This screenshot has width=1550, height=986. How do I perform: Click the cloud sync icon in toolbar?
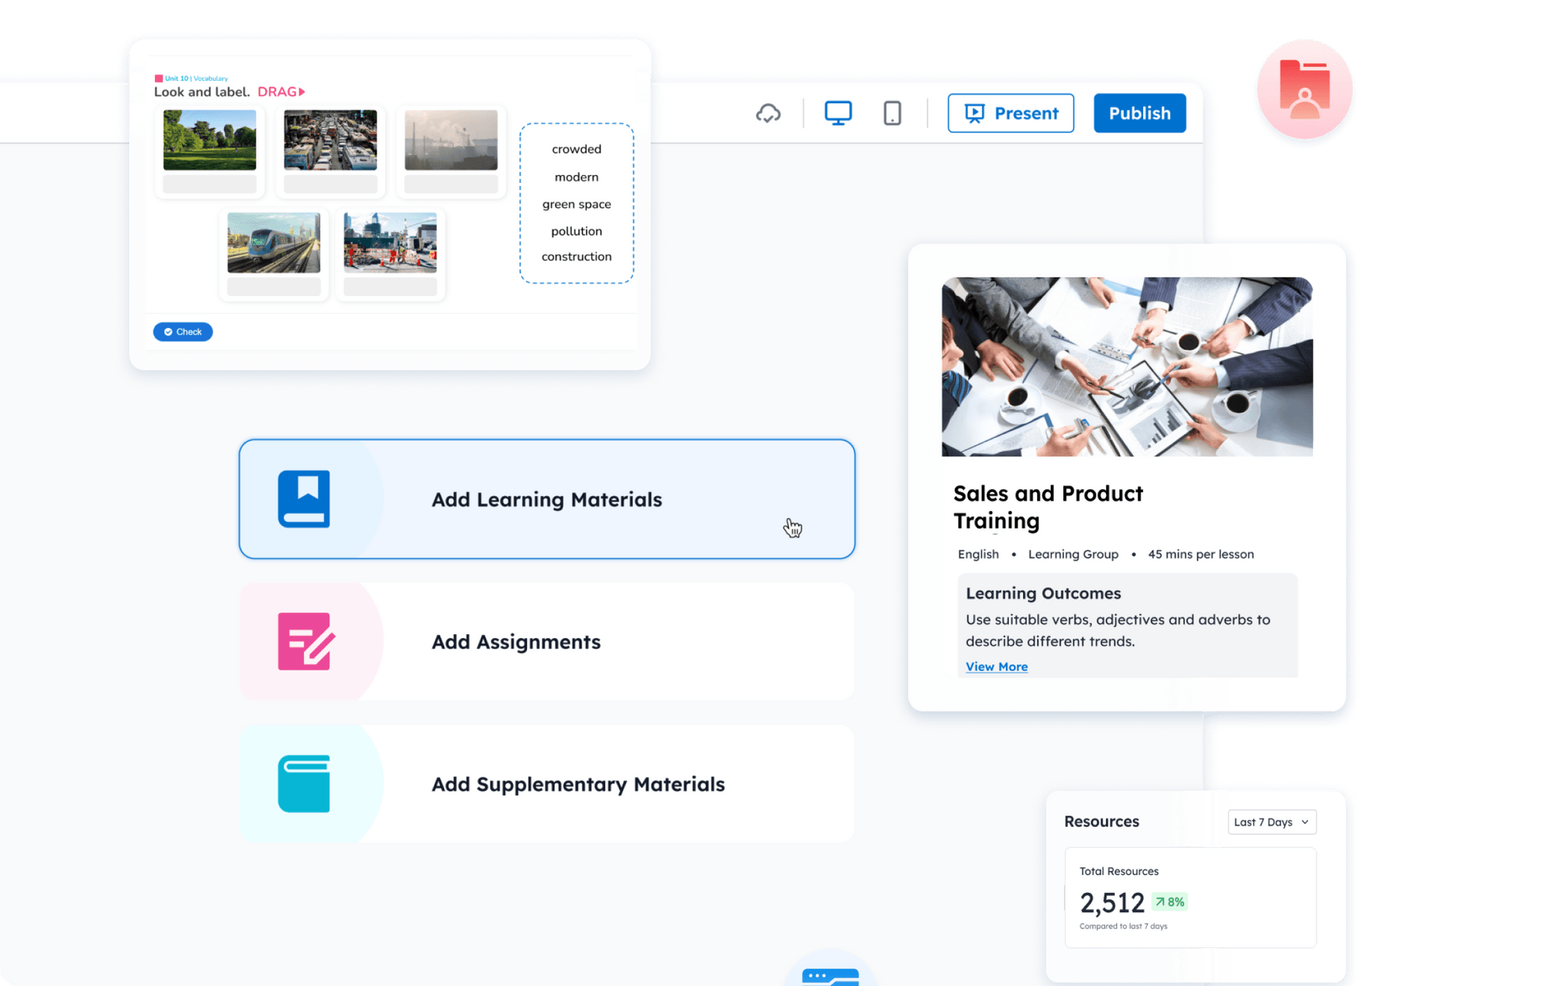coord(768,113)
